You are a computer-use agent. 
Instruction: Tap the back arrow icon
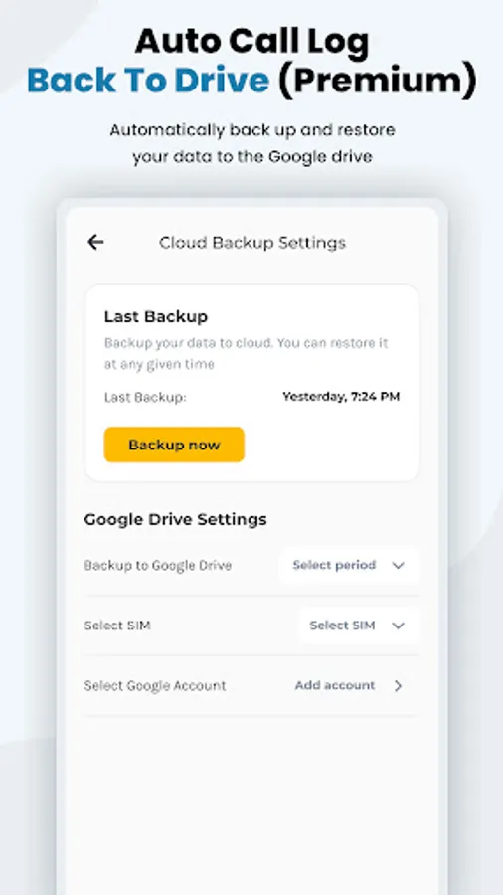(95, 242)
